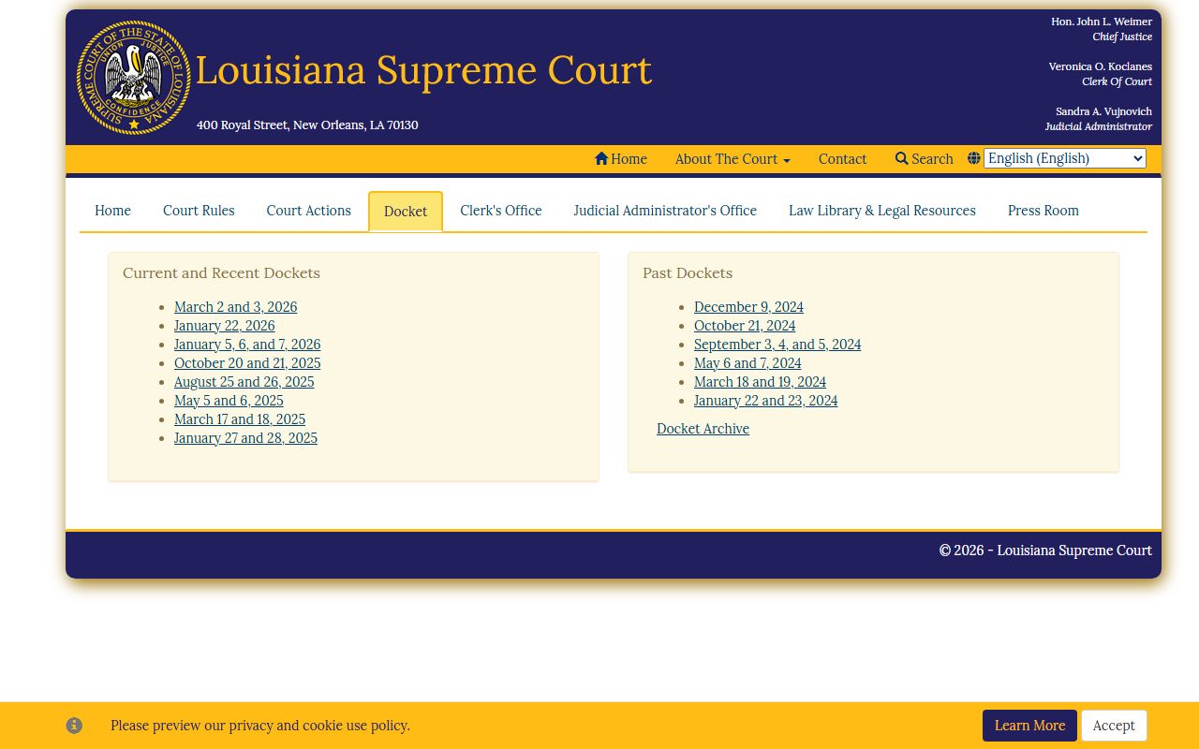
Task: Open Law Library & Legal Resources tab
Action: [x=882, y=211]
